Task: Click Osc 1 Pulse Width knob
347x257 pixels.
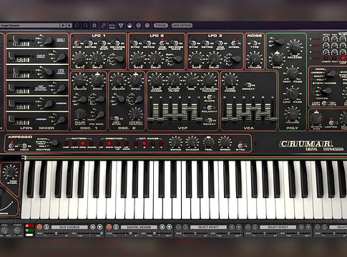Action: pyautogui.click(x=80, y=114)
